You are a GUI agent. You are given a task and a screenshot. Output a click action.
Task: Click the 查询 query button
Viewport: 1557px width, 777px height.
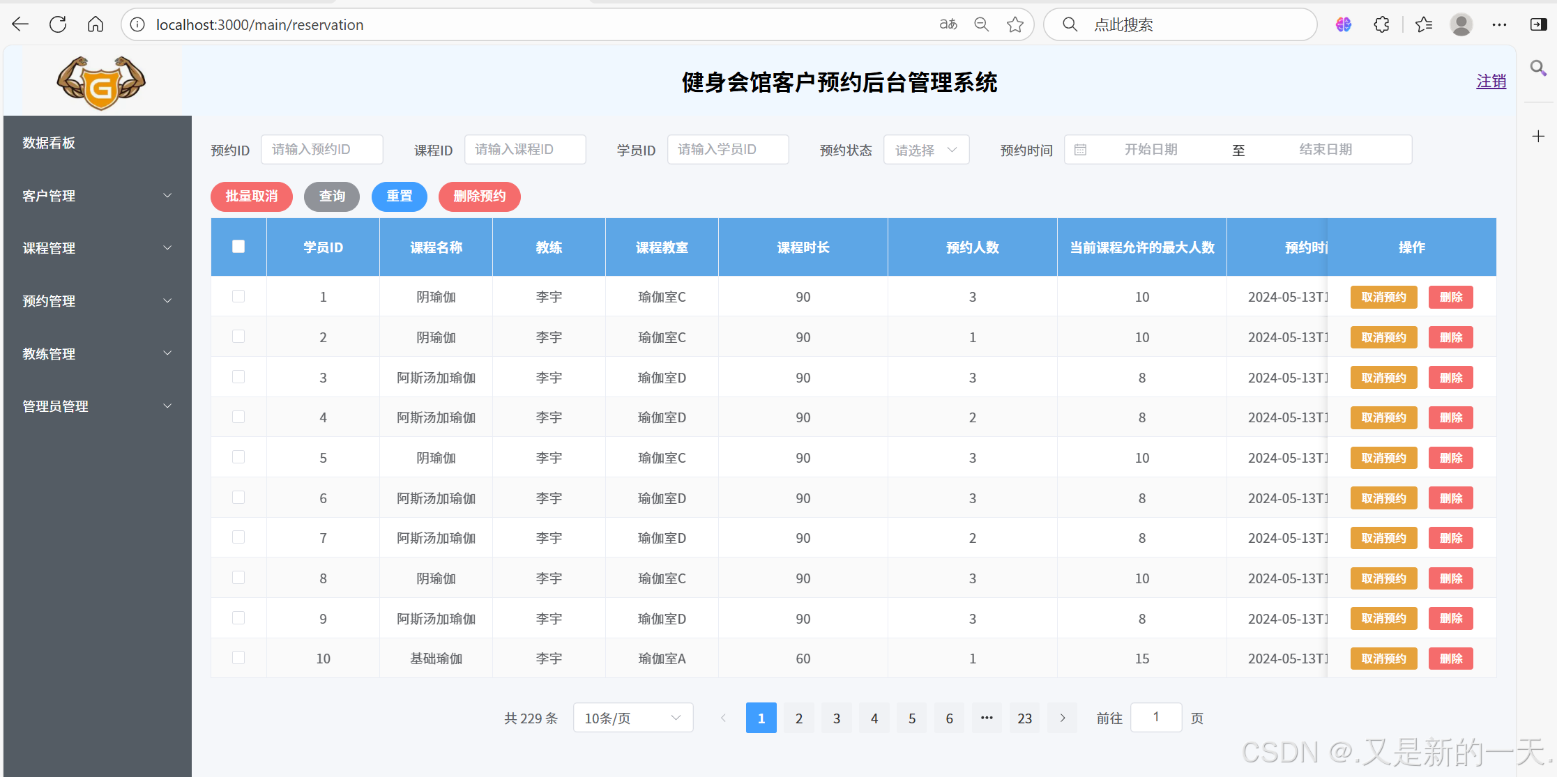point(332,197)
